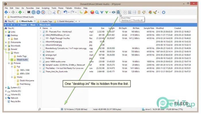201x114 pixels.
Task: Open Configuration gear icon
Action: [164, 12]
